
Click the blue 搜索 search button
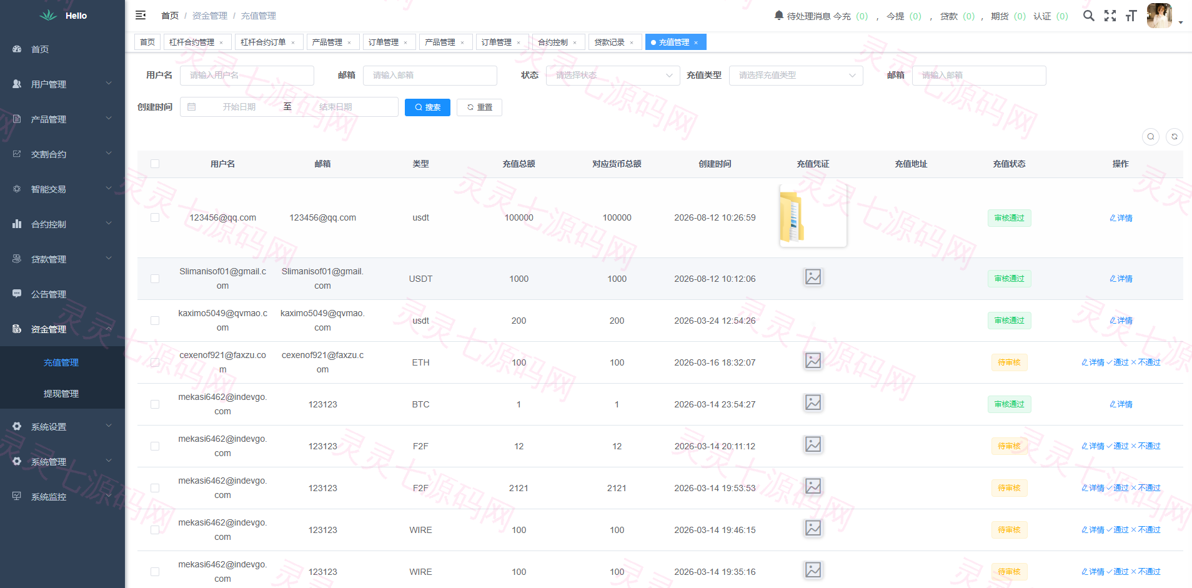(x=427, y=107)
